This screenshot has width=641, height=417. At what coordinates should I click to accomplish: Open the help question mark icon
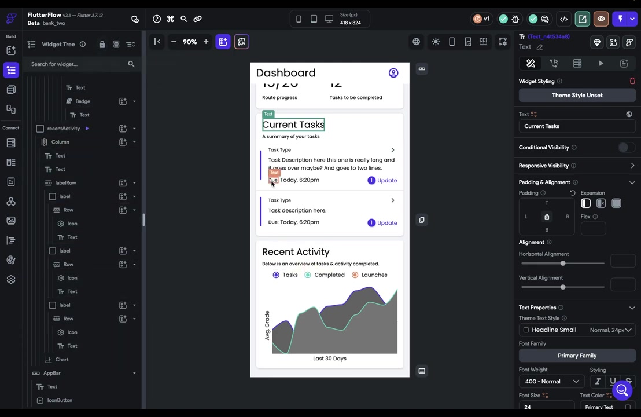(157, 19)
